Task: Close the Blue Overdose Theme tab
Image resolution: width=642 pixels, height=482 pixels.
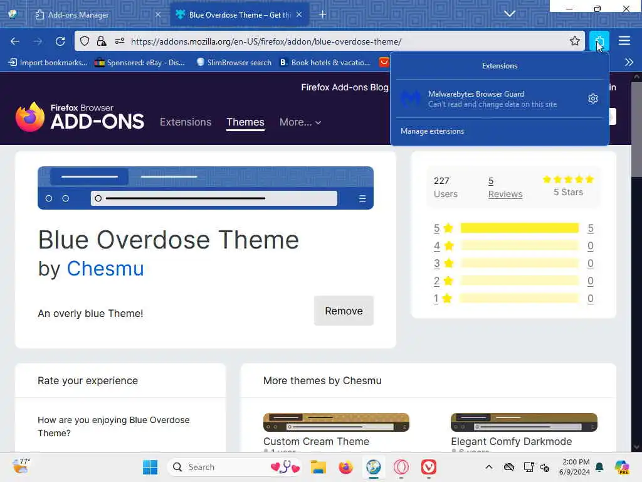Action: click(299, 14)
